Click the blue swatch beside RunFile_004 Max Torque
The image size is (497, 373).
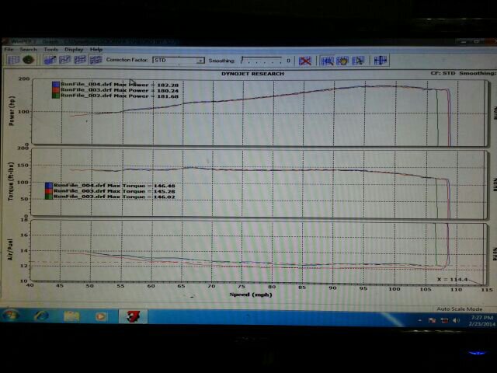pos(49,186)
